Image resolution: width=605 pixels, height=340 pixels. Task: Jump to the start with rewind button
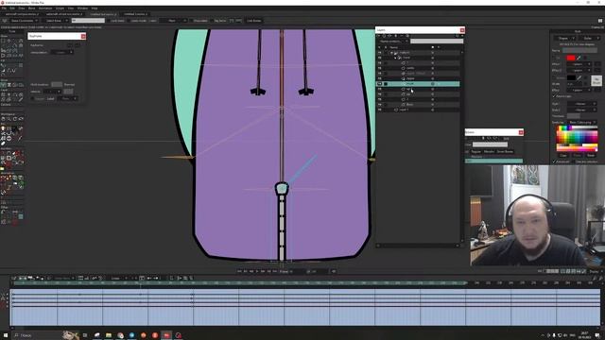239,271
